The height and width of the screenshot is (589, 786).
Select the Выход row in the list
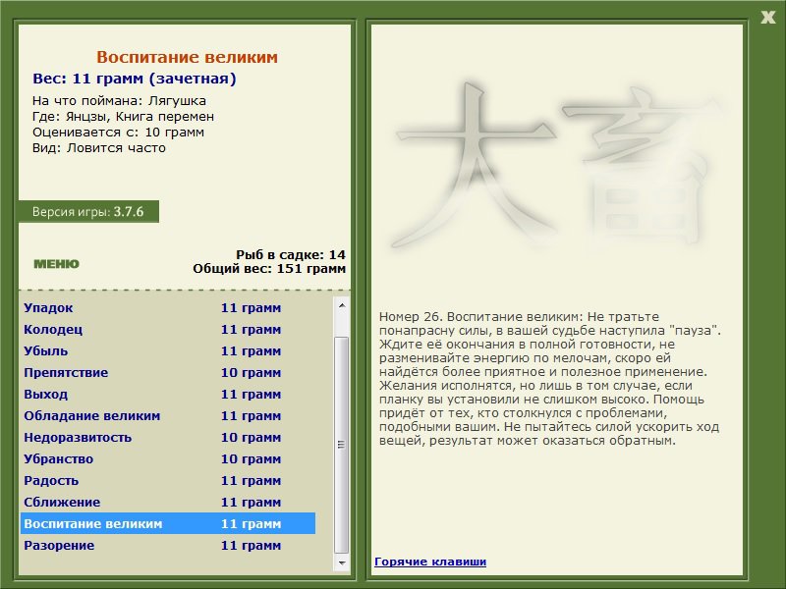point(167,394)
